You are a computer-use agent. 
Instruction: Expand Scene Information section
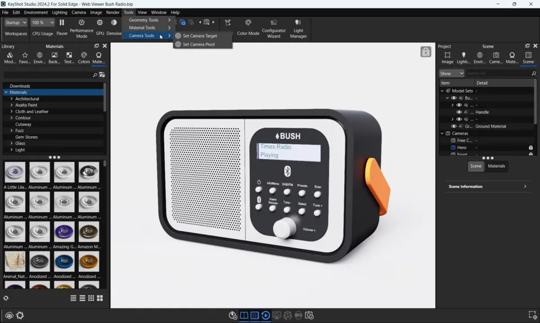click(487, 187)
